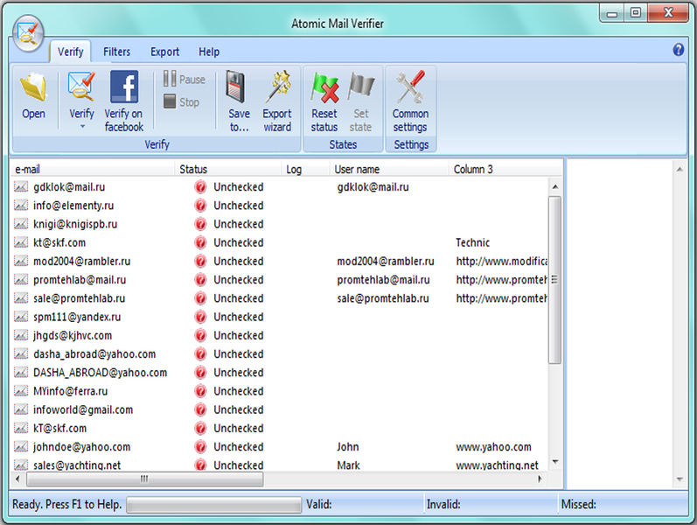Click right panel's scroll up arrow

[x=680, y=169]
